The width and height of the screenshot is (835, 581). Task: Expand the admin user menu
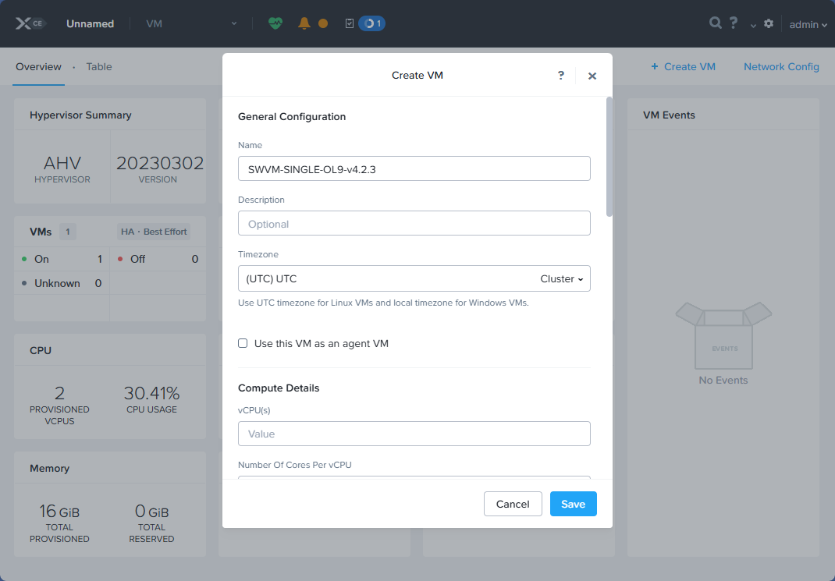[x=807, y=24]
